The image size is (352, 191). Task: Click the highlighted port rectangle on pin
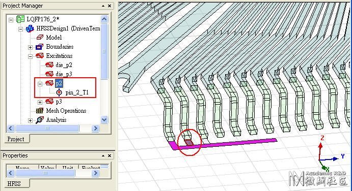189,142
